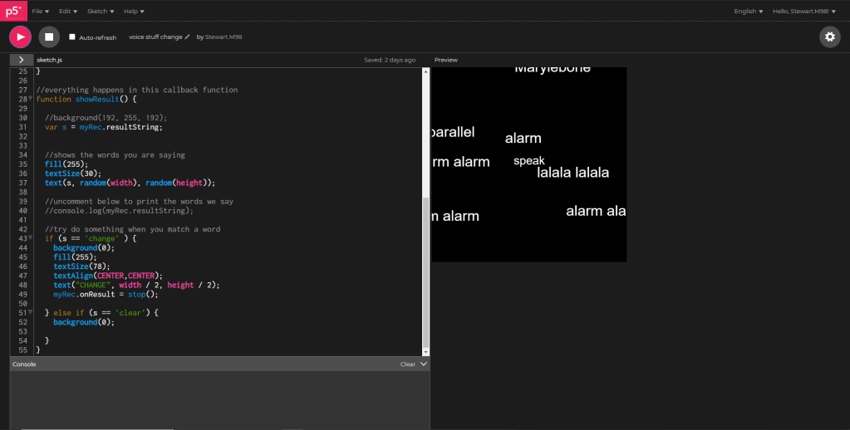The image size is (850, 430).
Task: Open the Hello, Stewart.M98 account menu
Action: (803, 12)
